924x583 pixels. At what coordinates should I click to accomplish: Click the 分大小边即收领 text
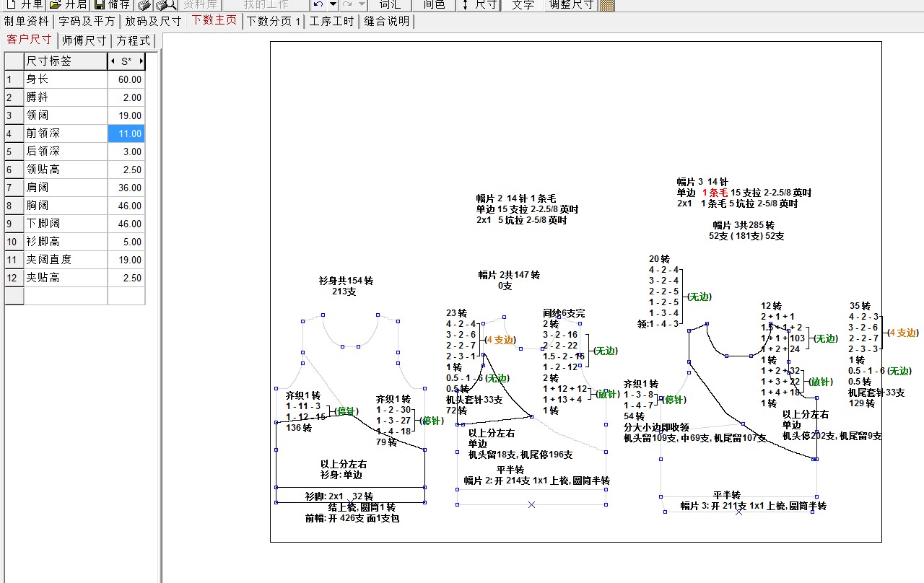pyautogui.click(x=656, y=427)
